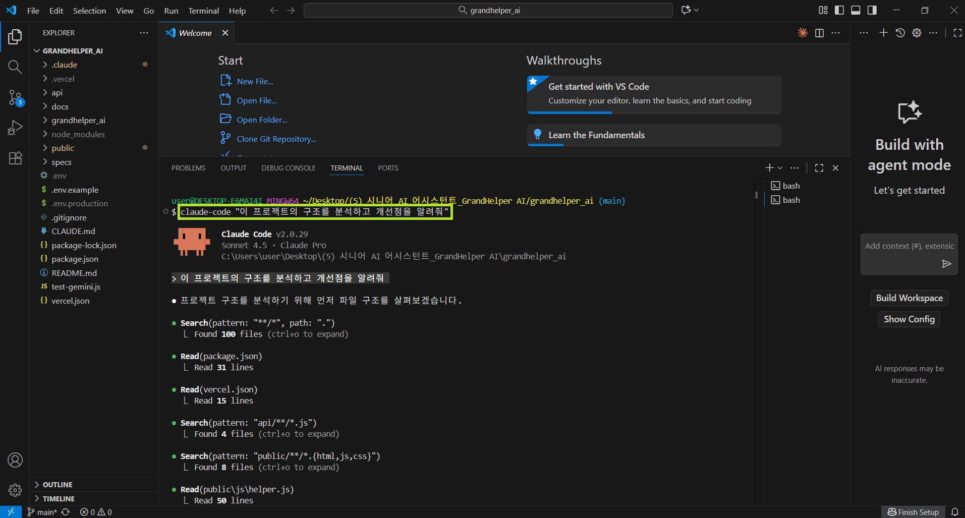The height and width of the screenshot is (518, 965).
Task: Click the notifications bell in status bar
Action: click(x=954, y=512)
